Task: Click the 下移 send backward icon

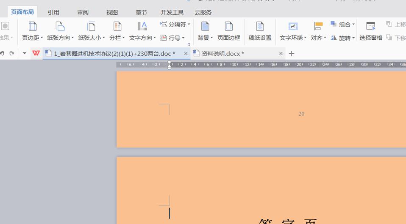Action: coord(389,38)
